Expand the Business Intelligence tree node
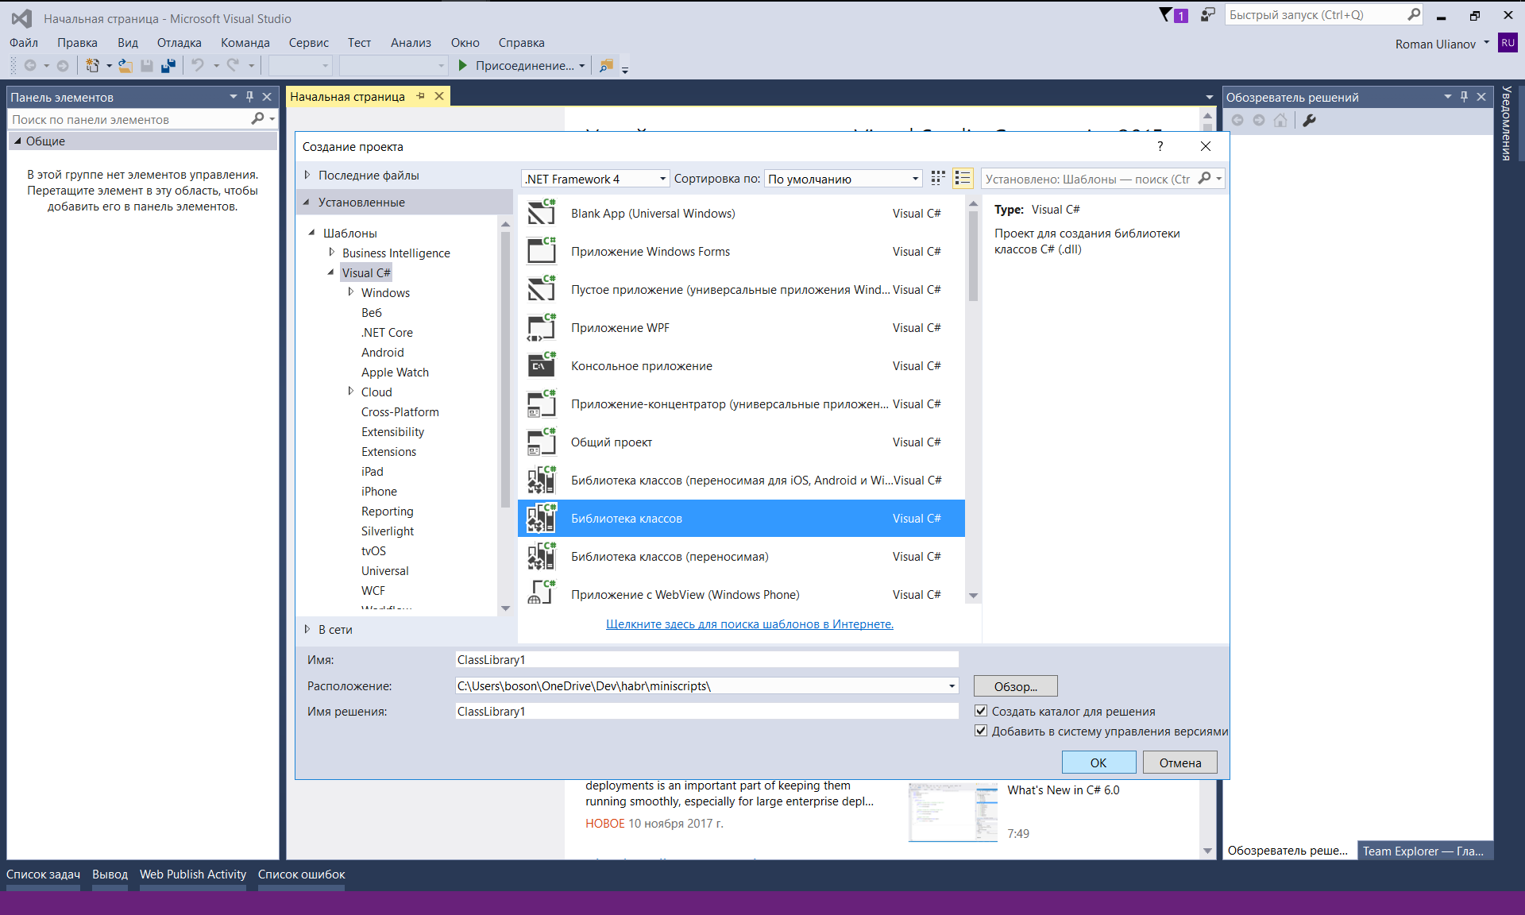This screenshot has width=1525, height=915. tap(331, 252)
